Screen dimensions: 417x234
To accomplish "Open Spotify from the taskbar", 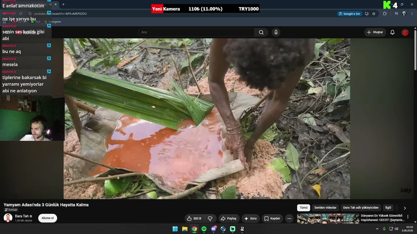I will pos(204,229).
